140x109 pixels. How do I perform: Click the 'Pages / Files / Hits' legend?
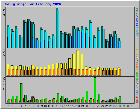pos(137,23)
